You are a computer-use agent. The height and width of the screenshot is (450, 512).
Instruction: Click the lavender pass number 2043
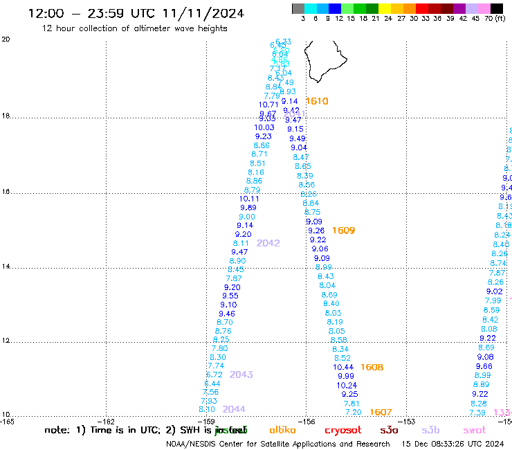241,375
